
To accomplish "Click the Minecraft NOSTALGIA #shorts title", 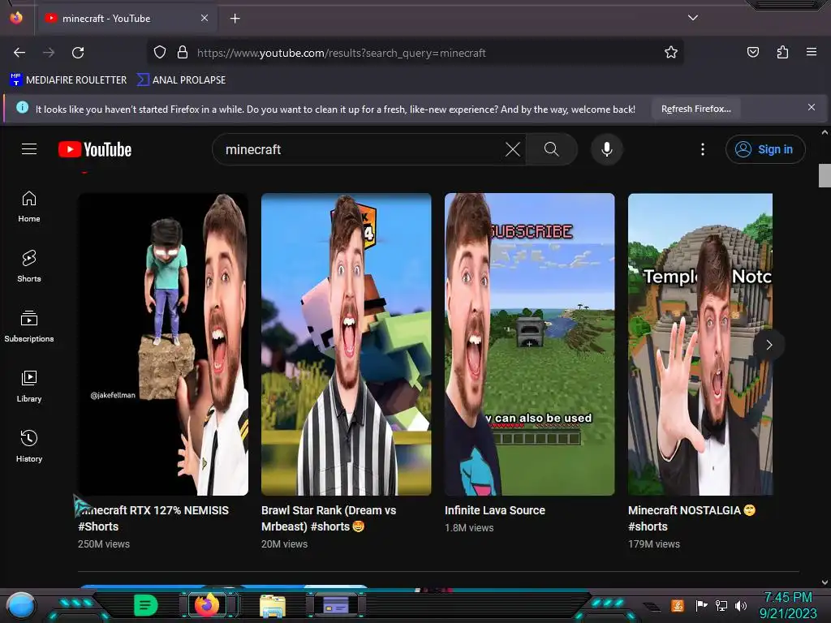I will tap(691, 518).
